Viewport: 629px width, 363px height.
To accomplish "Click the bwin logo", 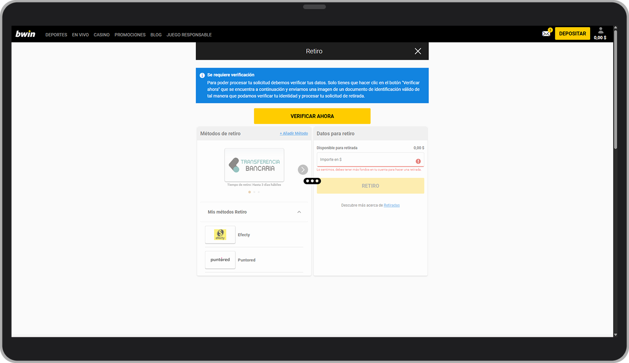I will coord(25,34).
